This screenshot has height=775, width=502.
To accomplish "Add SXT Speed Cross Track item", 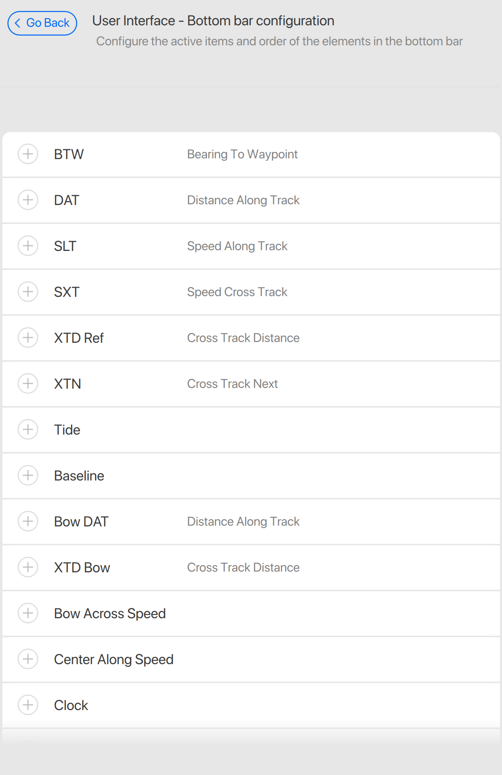I will (x=28, y=292).
